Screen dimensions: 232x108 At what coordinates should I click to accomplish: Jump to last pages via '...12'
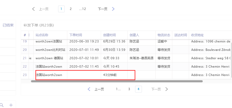82,9
